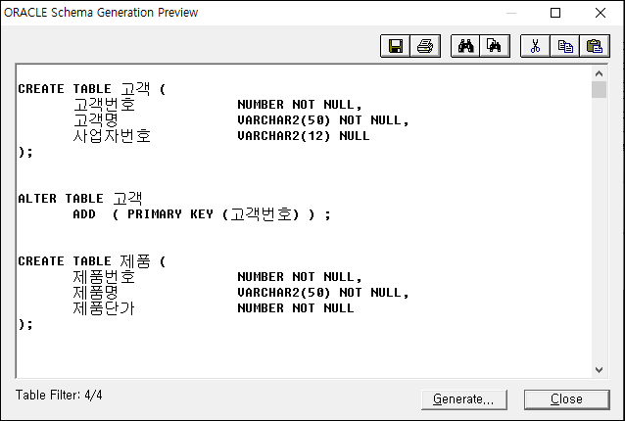
Task: Click the Generate... button
Action: coord(464,399)
